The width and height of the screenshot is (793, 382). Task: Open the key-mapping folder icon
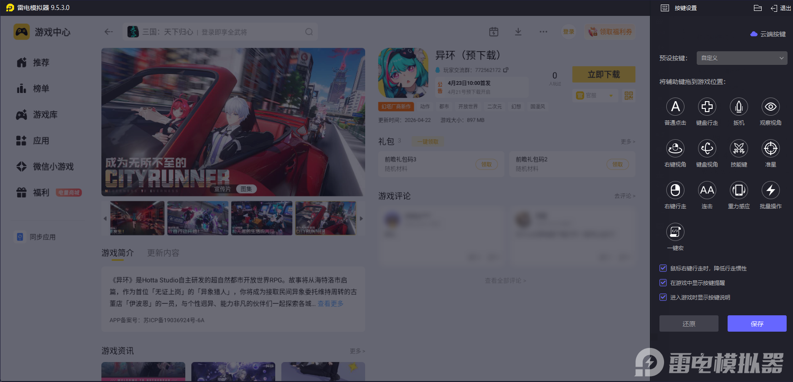point(758,8)
